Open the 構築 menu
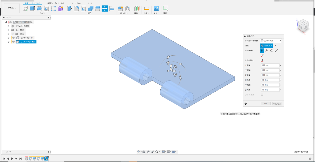 [137, 13]
